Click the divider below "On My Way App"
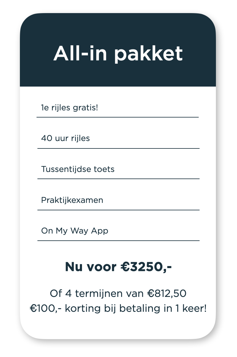This screenshot has height=357, width=237. click(118, 240)
